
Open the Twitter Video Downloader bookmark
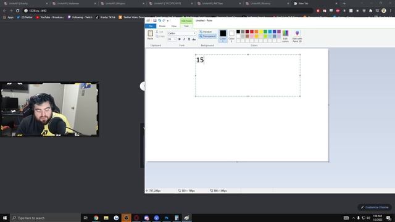tap(131, 17)
